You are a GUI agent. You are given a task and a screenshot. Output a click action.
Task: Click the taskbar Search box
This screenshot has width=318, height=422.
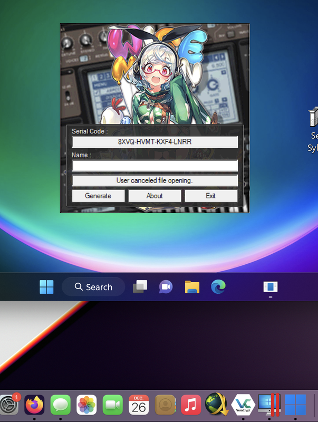click(x=93, y=287)
